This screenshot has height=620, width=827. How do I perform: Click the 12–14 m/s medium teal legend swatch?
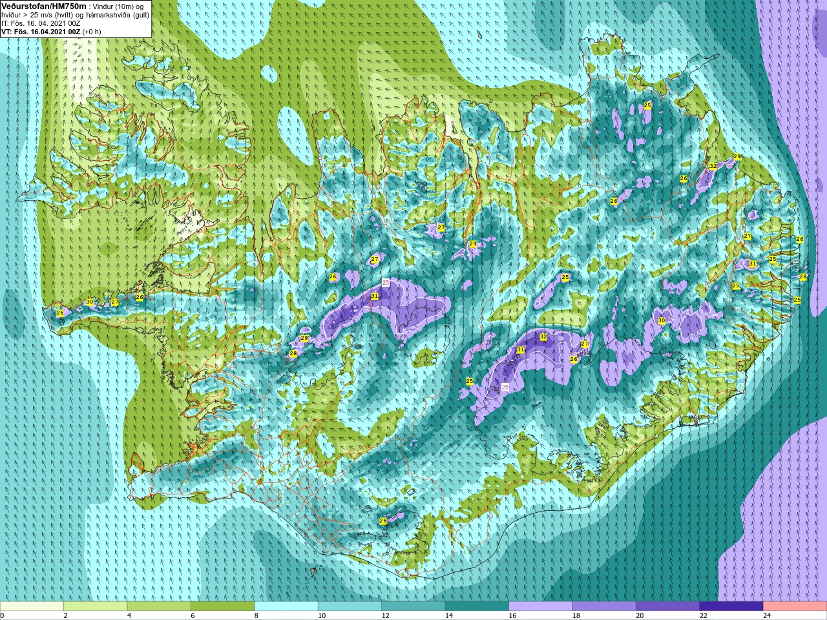click(x=413, y=606)
